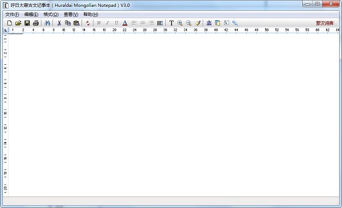
Task: Open Find with the binoculars icon
Action: click(47, 23)
